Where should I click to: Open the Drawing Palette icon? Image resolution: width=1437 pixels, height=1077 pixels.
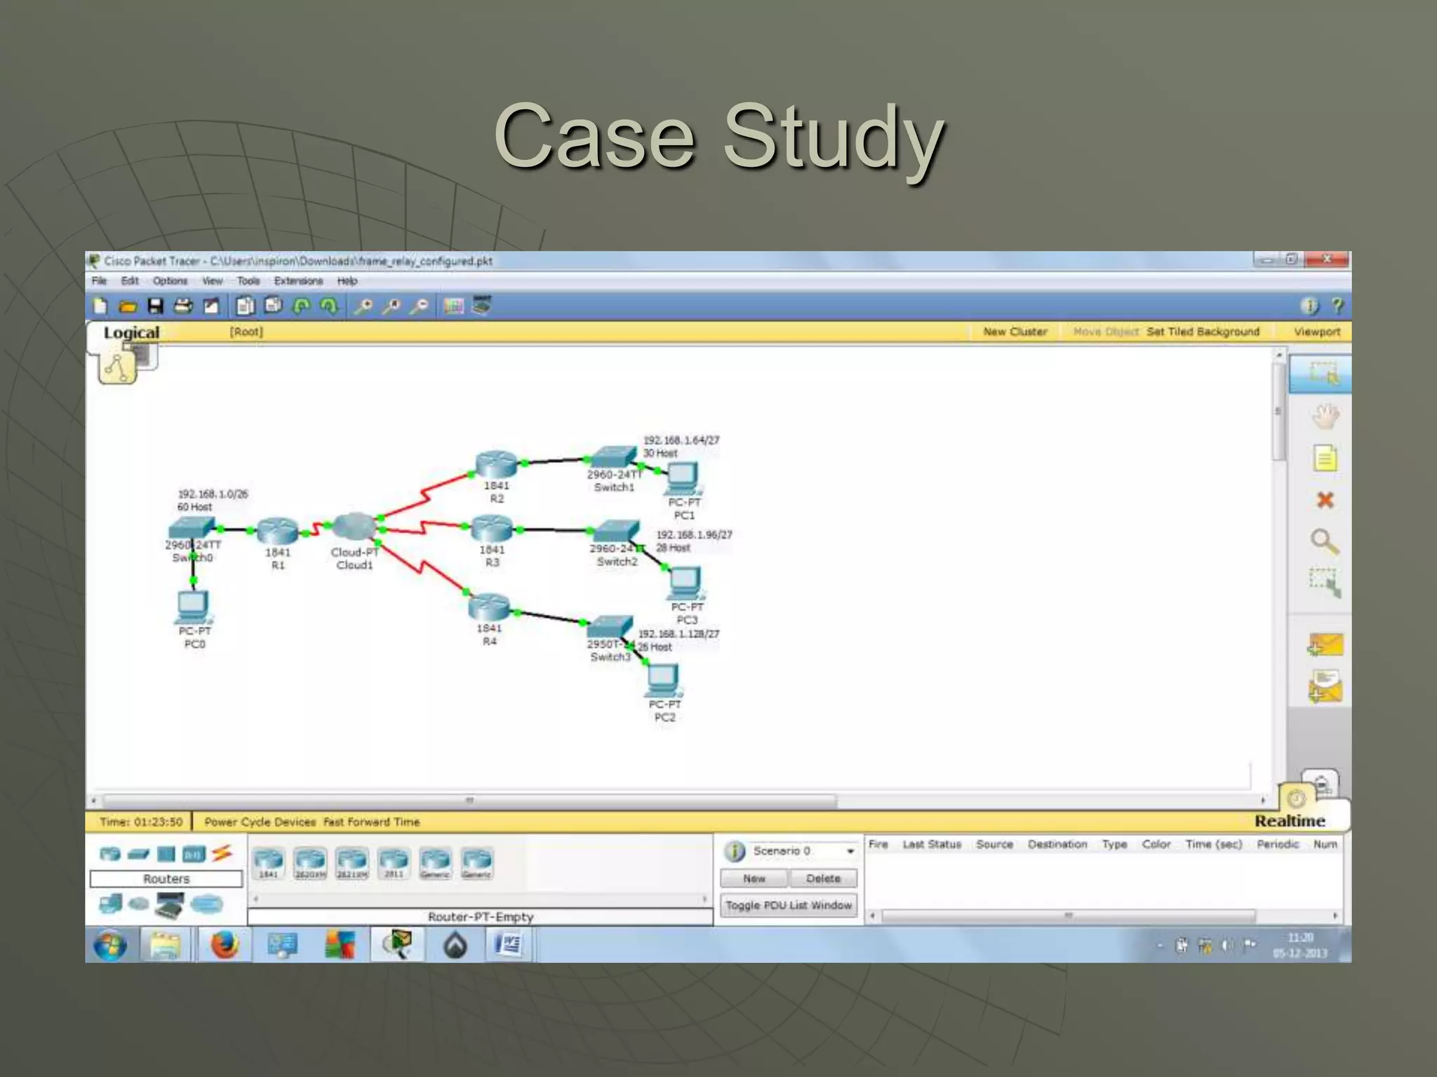(x=453, y=306)
